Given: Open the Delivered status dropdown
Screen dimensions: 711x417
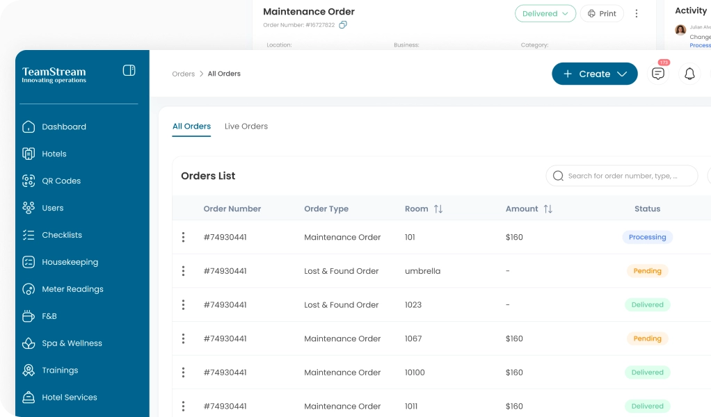Looking at the screenshot, I should [545, 13].
